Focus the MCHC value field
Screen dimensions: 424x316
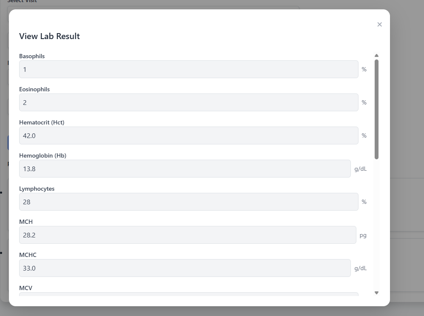185,268
